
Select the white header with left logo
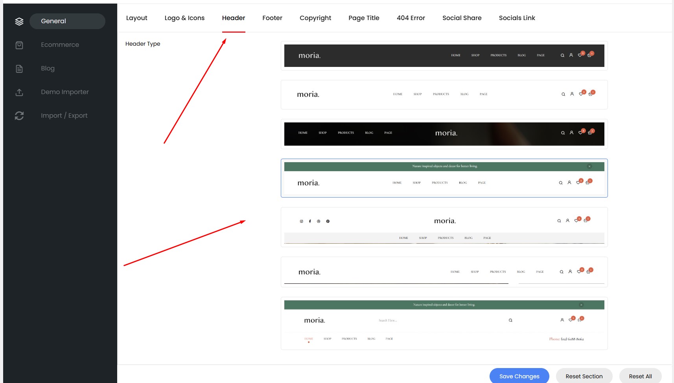click(x=444, y=94)
